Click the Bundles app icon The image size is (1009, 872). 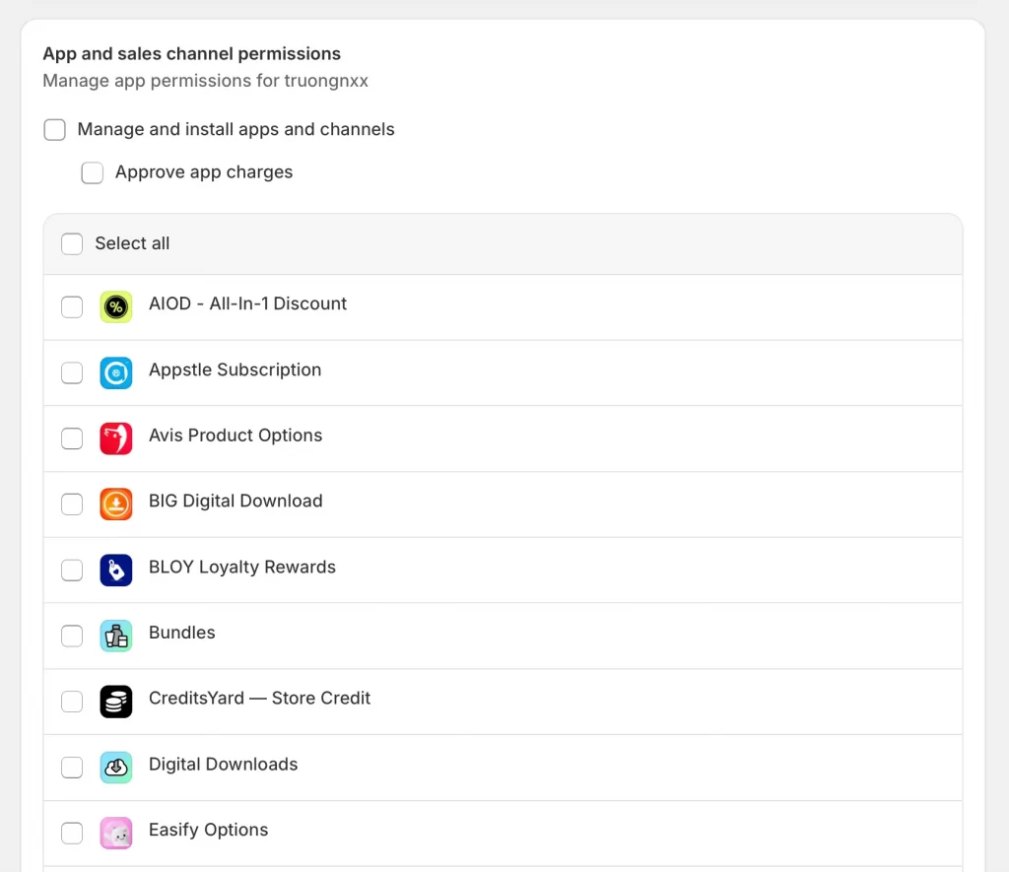(x=116, y=636)
